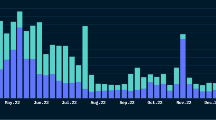
Task: Select the cut-off Dec label at right edge
Action: point(210,102)
